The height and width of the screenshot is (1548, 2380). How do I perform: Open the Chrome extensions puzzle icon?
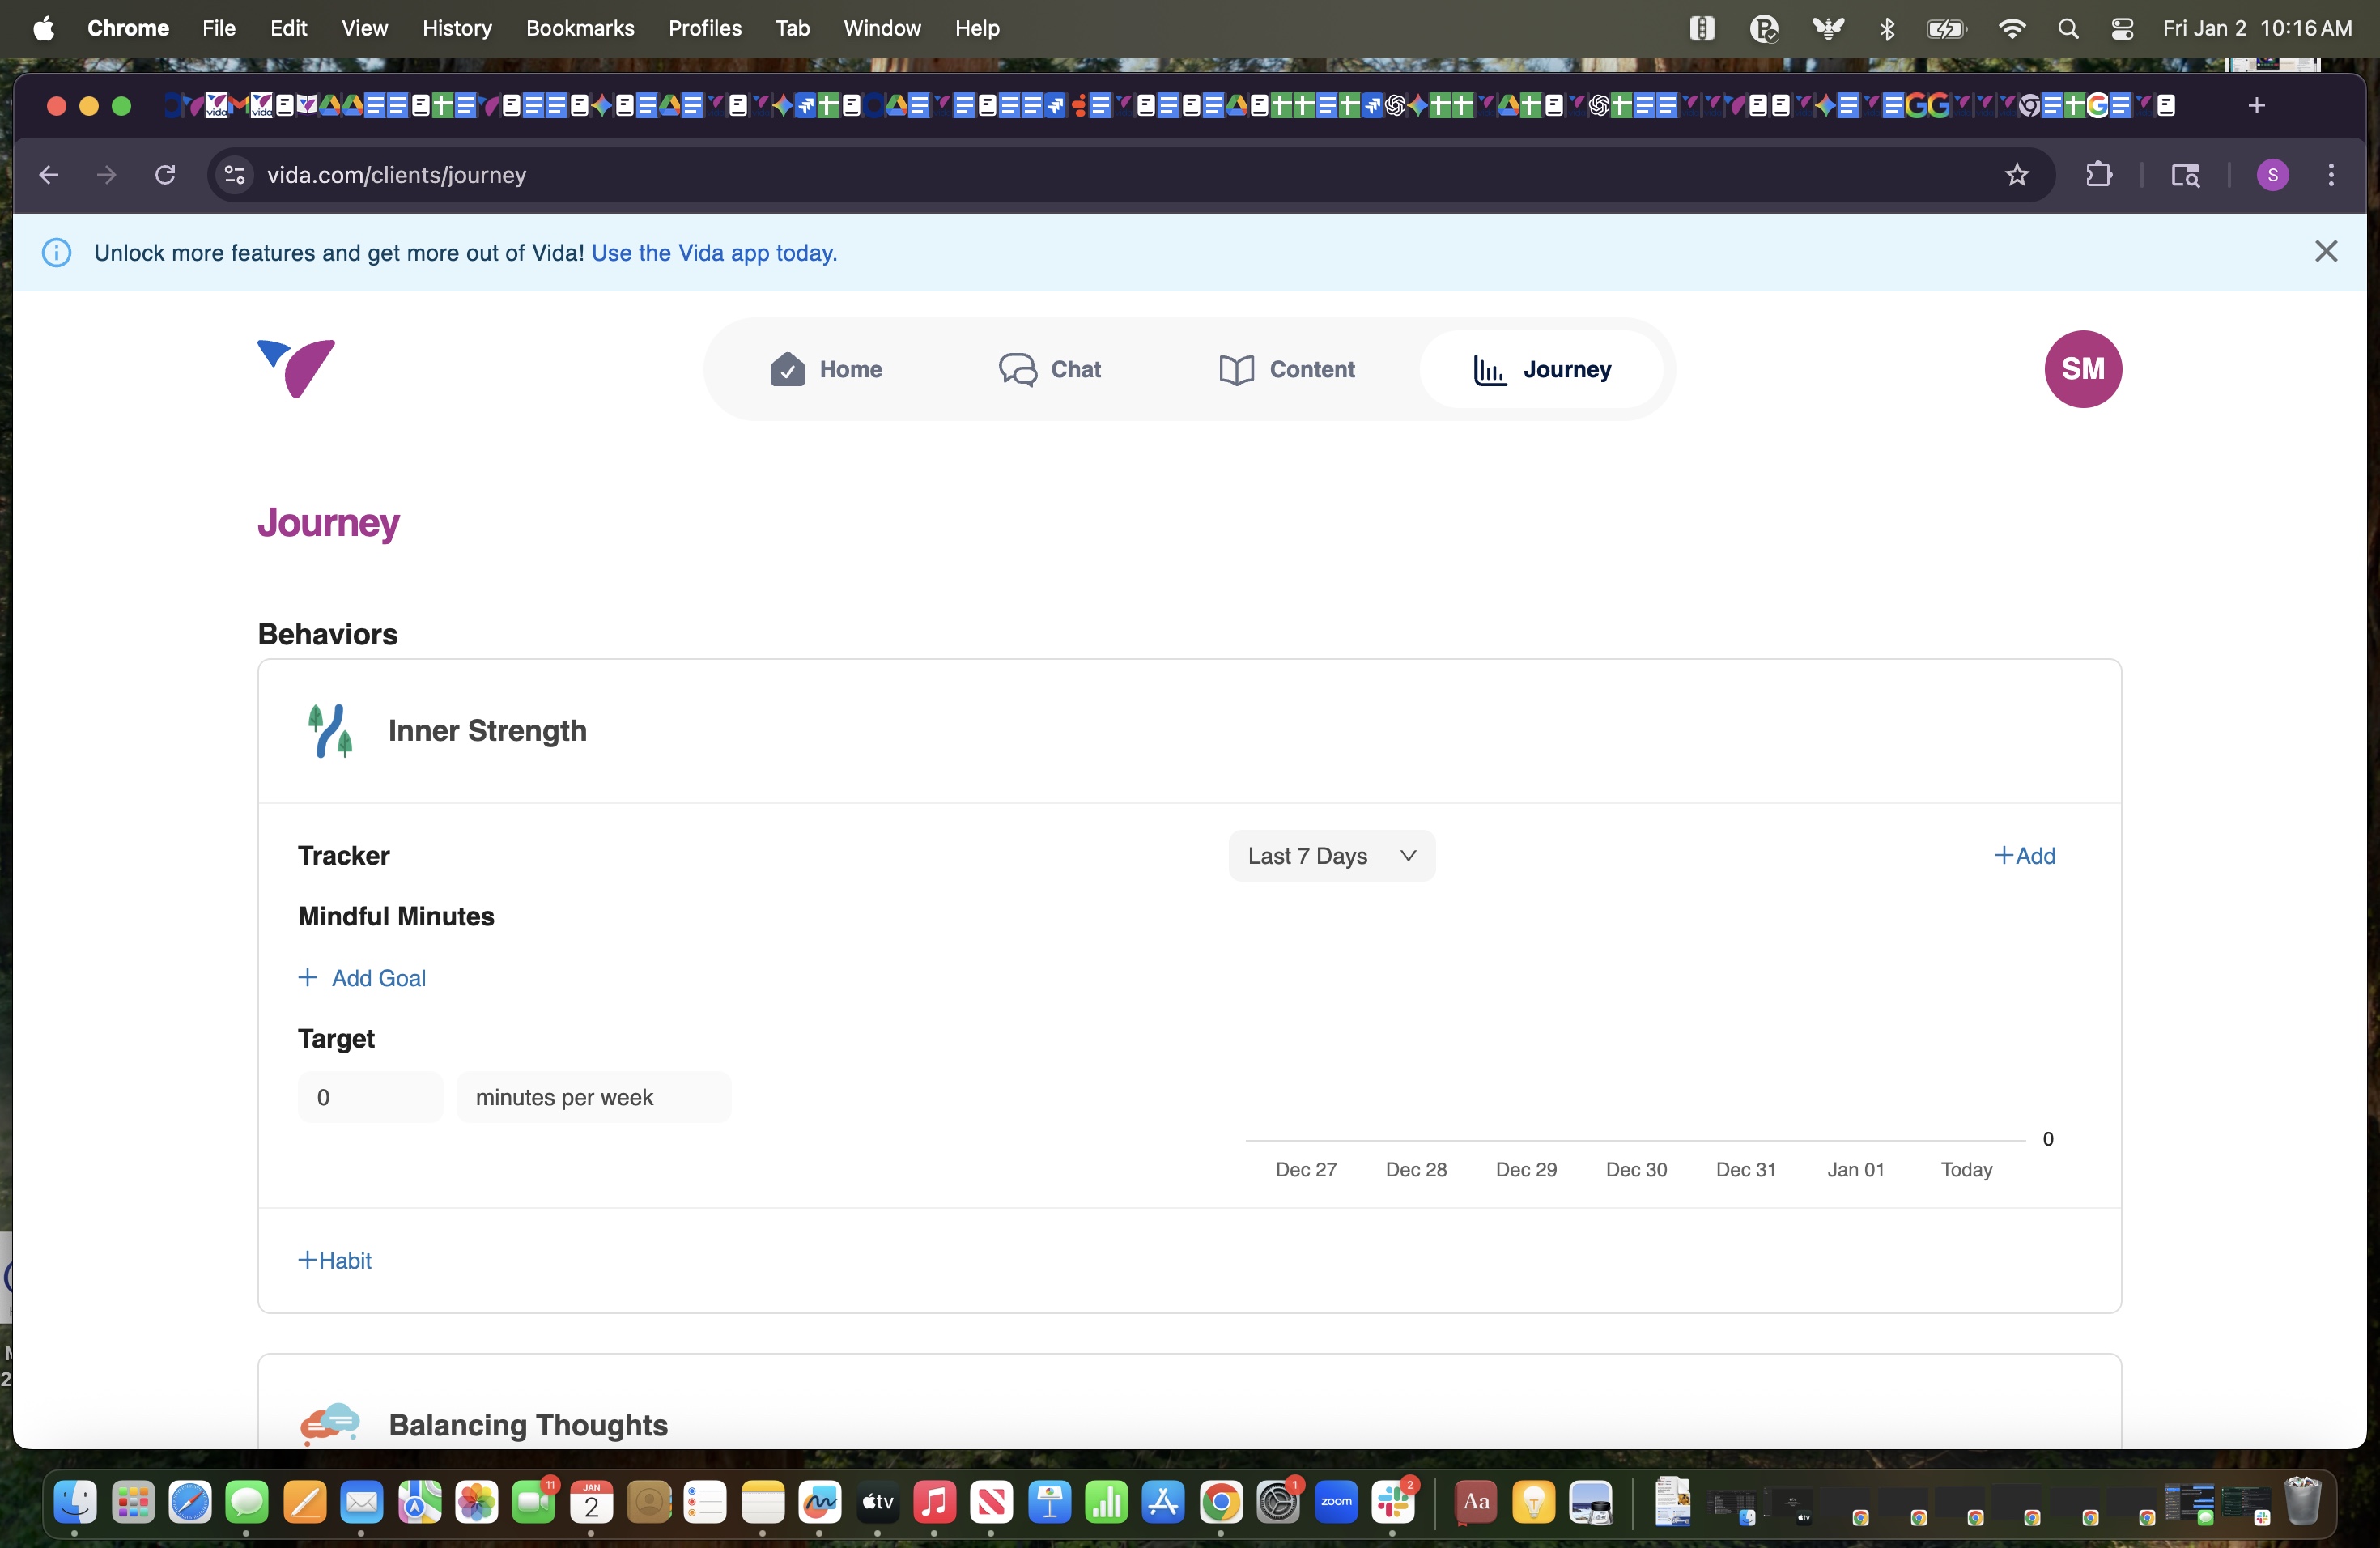2098,175
